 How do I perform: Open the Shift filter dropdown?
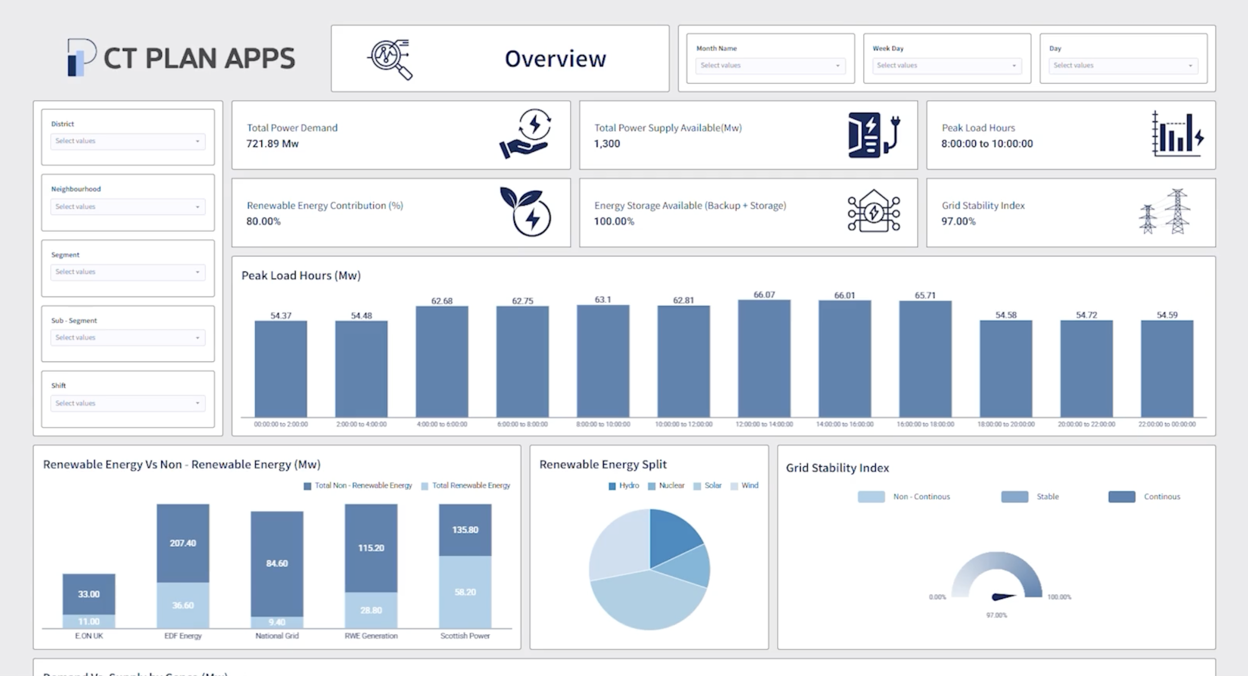click(128, 403)
